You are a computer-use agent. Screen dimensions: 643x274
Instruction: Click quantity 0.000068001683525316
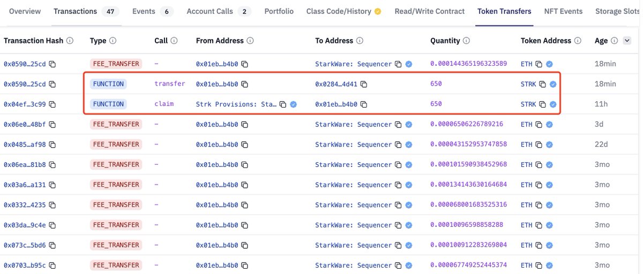pyautogui.click(x=469, y=205)
